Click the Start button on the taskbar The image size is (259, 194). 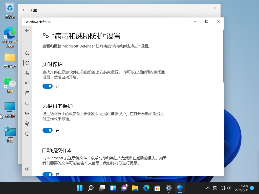click(x=79, y=188)
